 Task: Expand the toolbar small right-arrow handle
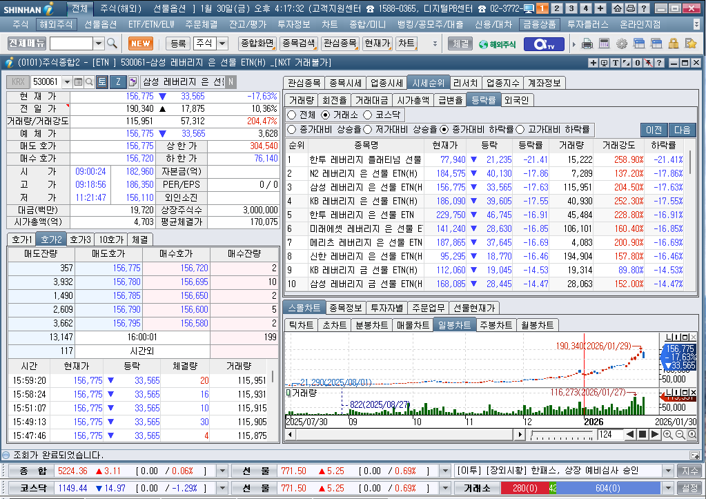click(x=574, y=44)
